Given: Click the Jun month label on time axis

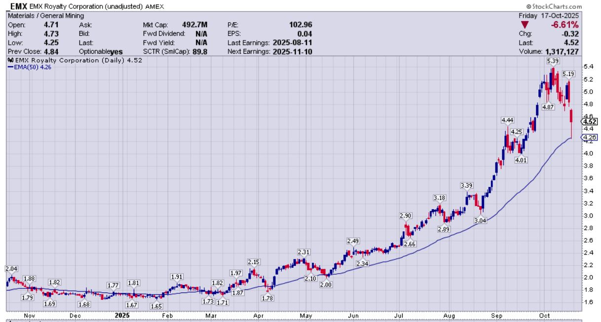Looking at the screenshot, I should [353, 315].
